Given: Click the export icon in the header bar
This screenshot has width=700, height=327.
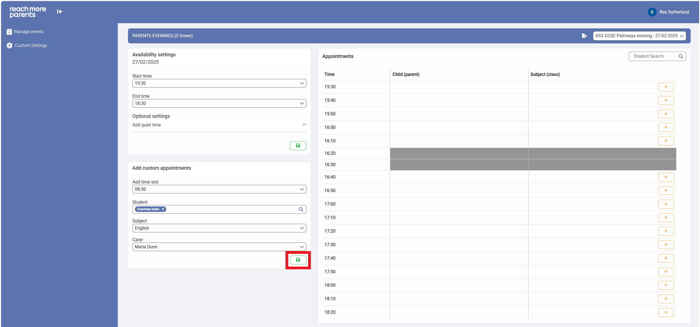Looking at the screenshot, I should click(584, 36).
